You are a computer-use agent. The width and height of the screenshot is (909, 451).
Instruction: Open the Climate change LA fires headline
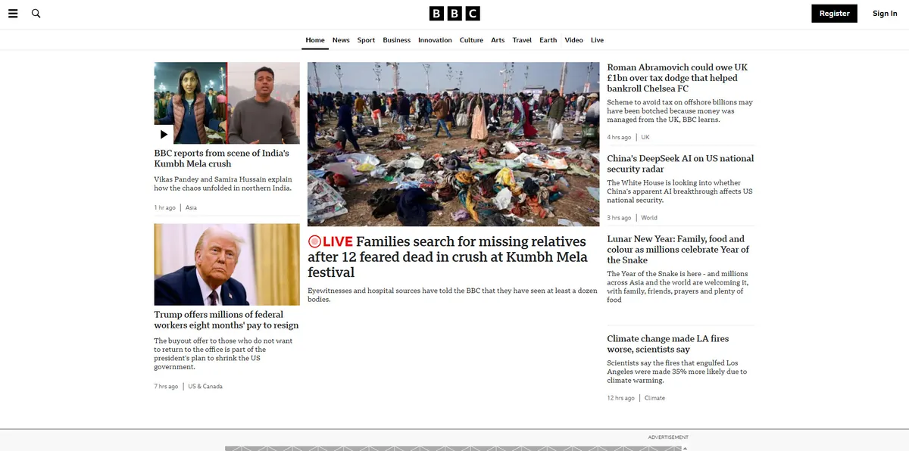667,344
